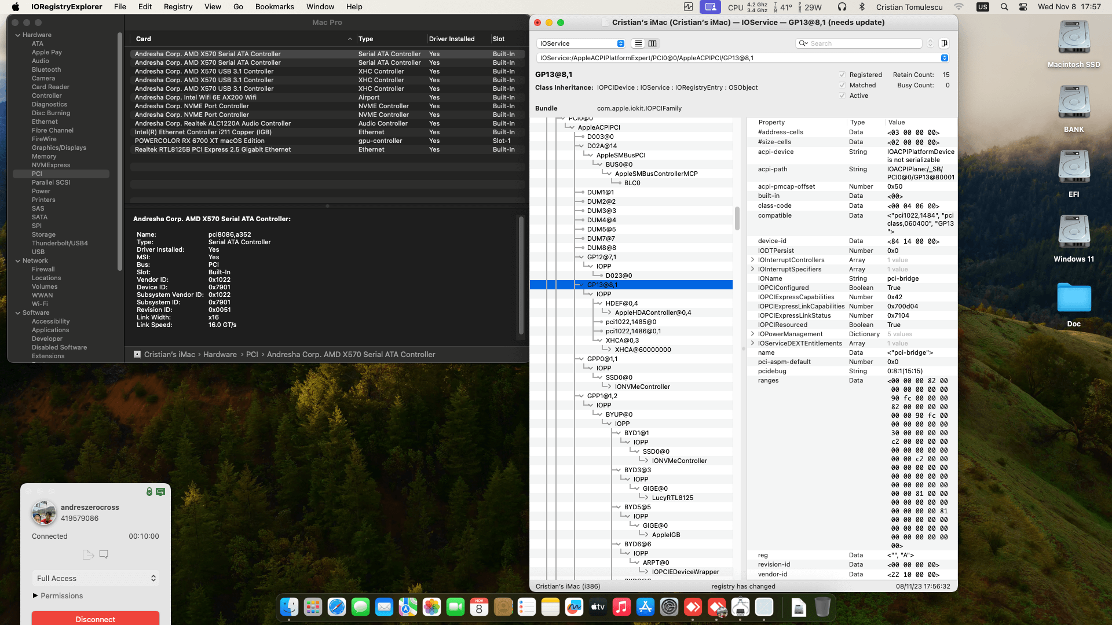
Task: Expand the Permissions disclosure triangle
Action: pyautogui.click(x=35, y=595)
